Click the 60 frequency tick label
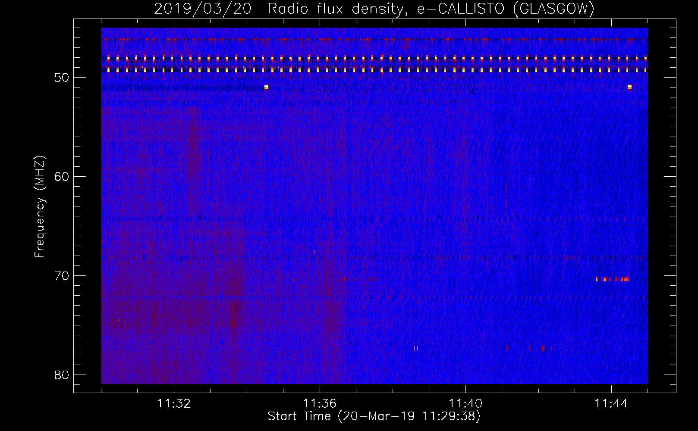698x431 pixels. point(62,177)
